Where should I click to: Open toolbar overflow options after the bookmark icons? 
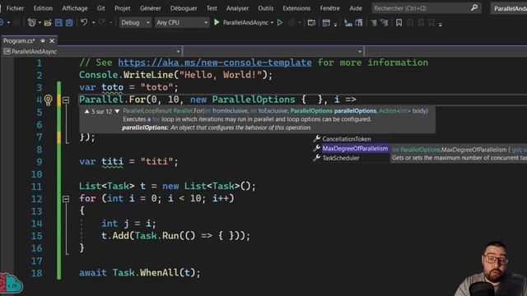point(440,24)
